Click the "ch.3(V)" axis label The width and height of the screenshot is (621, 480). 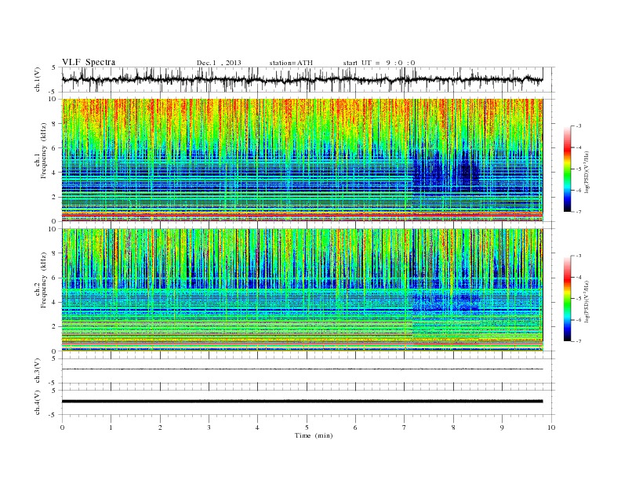click(x=38, y=371)
